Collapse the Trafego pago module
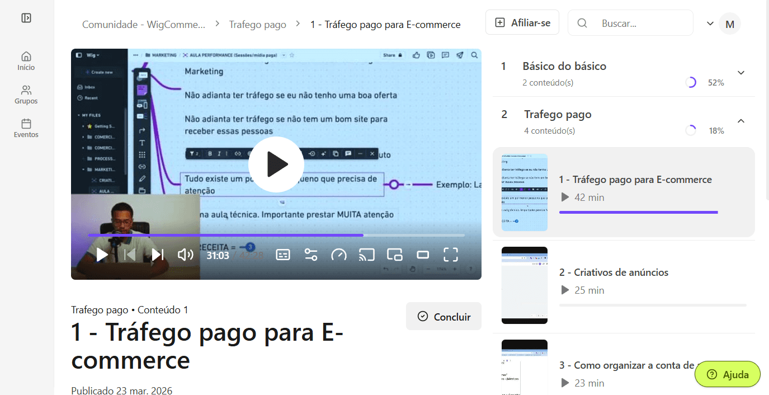This screenshot has height=395, width=769. (741, 121)
